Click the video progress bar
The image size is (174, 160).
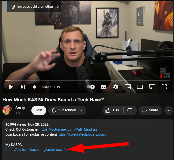(x=88, y=80)
